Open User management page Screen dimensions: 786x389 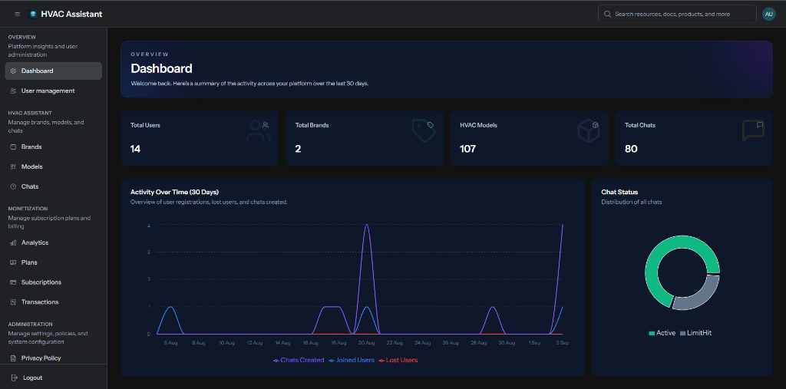[x=53, y=91]
